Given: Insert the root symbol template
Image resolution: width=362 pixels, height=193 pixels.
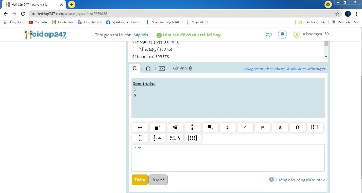Looking at the screenshot, I should 175,127.
